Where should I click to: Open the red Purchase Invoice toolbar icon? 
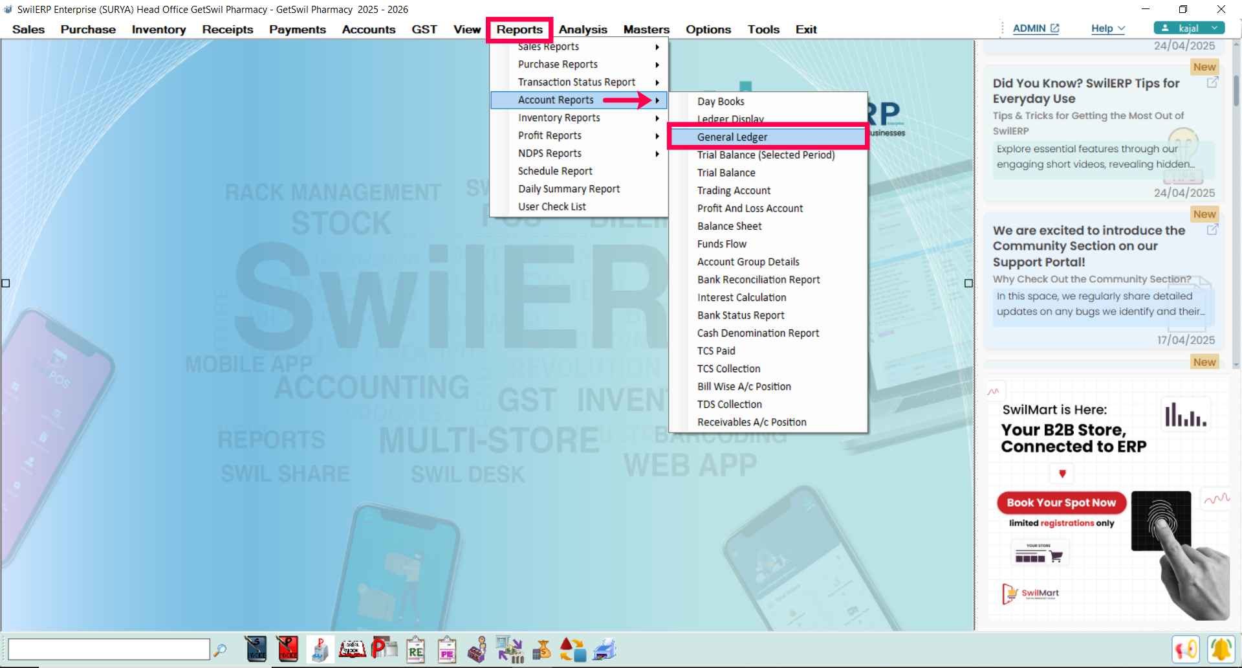coord(288,649)
